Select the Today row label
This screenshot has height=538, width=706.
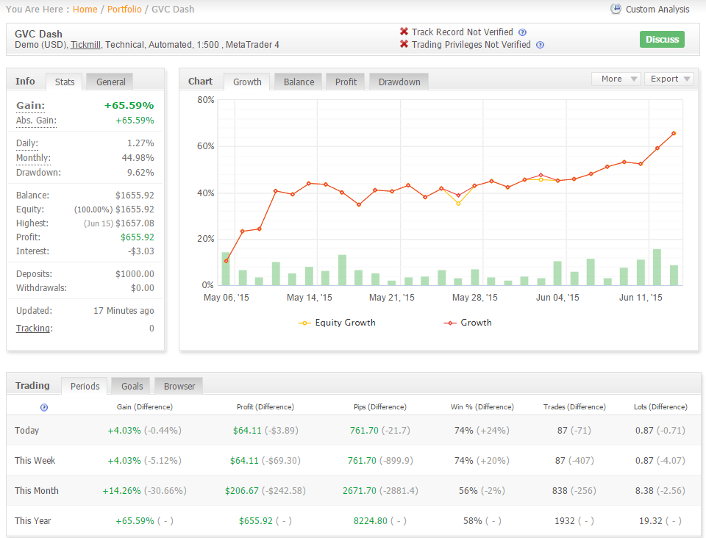[x=27, y=431]
